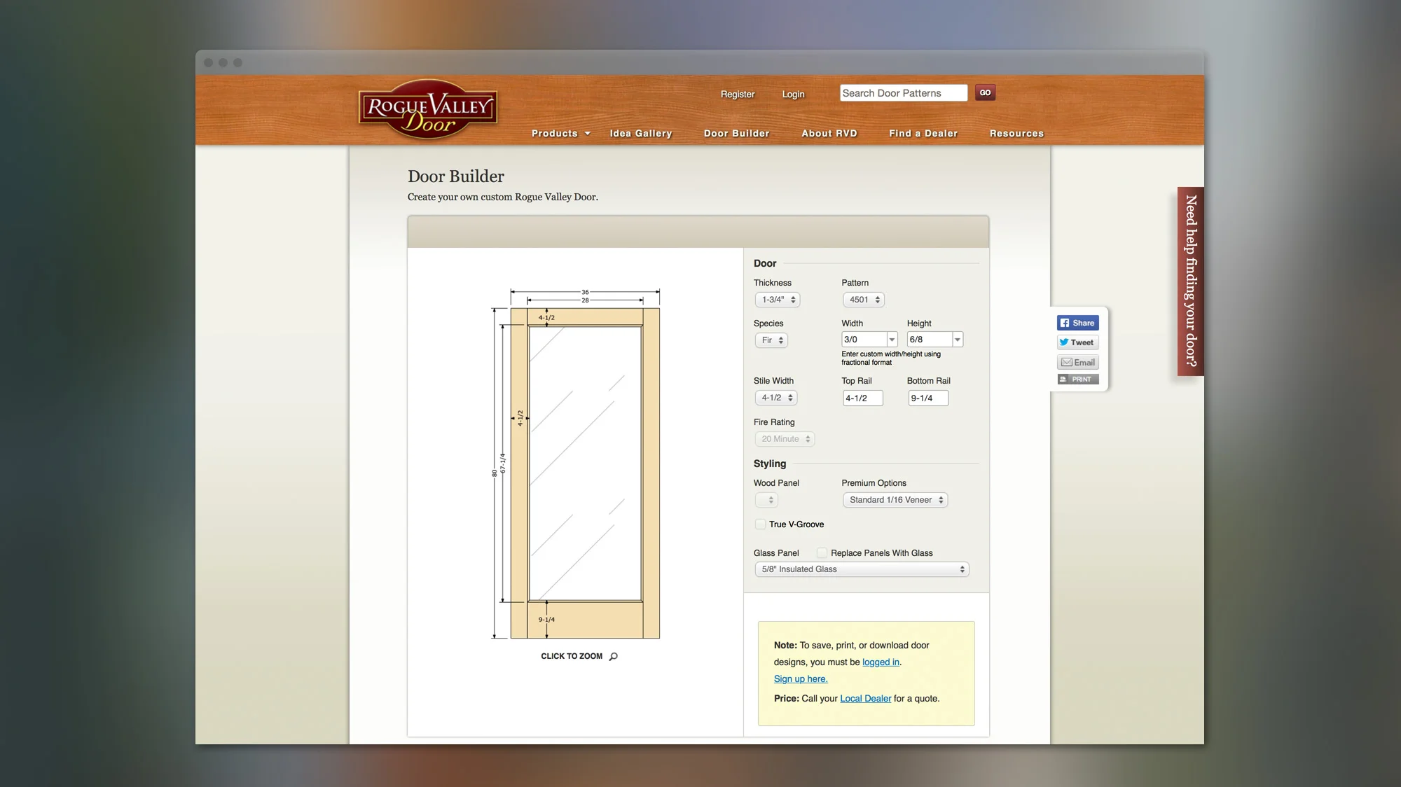The height and width of the screenshot is (787, 1401).
Task: Go to Idea Gallery in navigation
Action: tap(640, 133)
